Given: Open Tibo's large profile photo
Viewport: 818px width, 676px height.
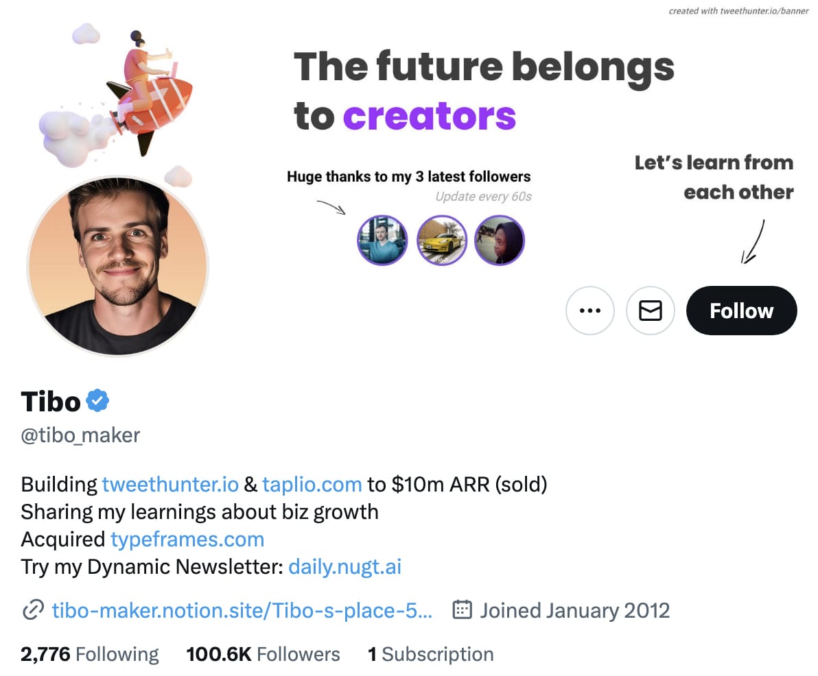Looking at the screenshot, I should [118, 266].
